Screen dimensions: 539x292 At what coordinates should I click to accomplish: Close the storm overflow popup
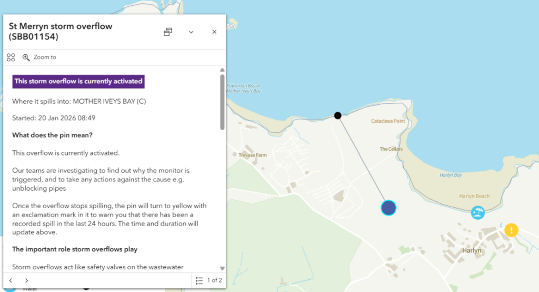(214, 32)
